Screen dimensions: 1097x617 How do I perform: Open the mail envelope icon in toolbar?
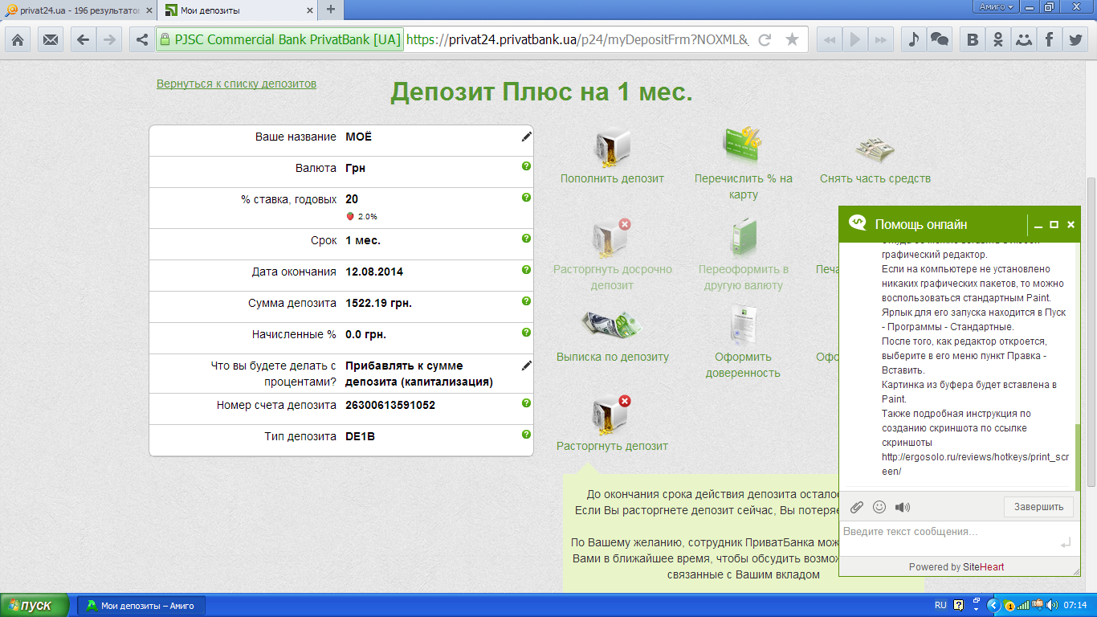click(x=51, y=39)
